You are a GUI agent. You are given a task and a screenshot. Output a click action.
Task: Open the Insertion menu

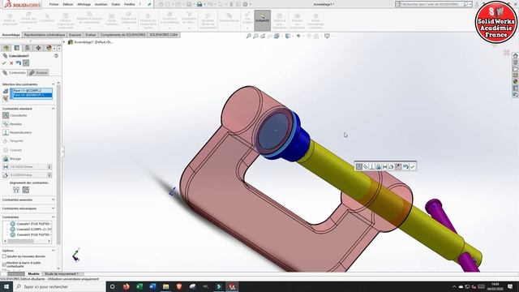pos(101,4)
